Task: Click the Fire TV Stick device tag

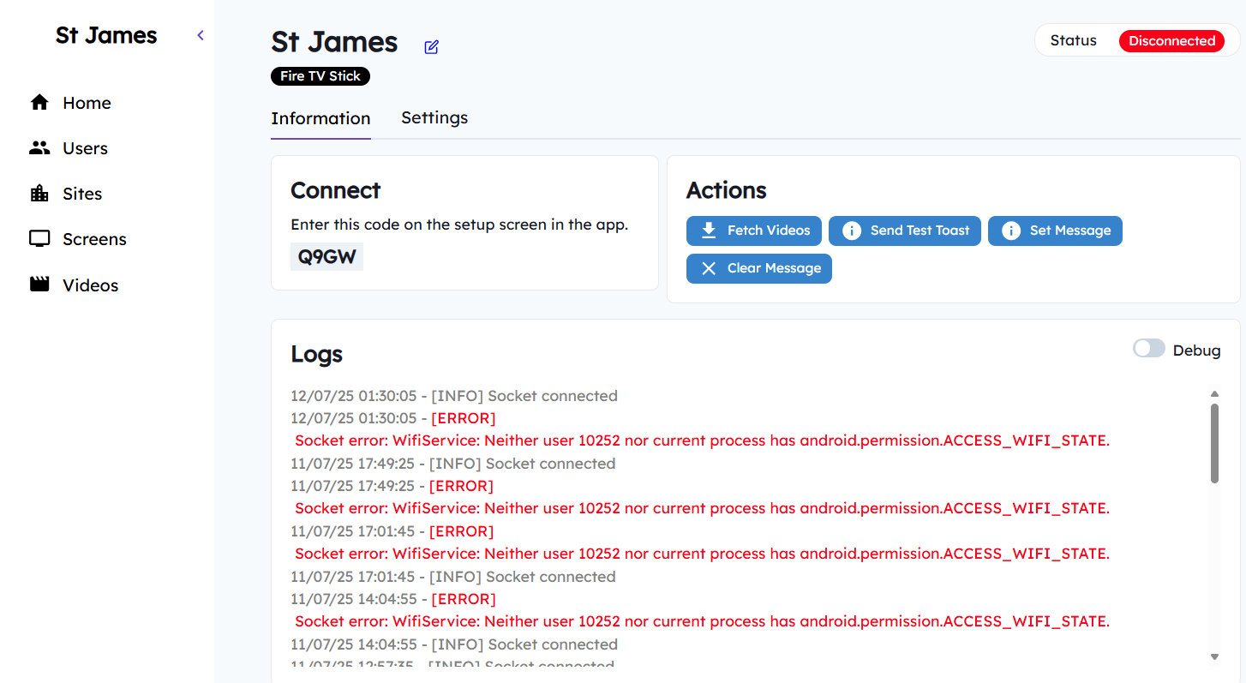Action: (x=320, y=76)
